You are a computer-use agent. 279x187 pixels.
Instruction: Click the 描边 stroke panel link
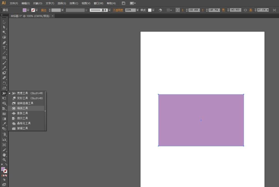[x=44, y=10]
